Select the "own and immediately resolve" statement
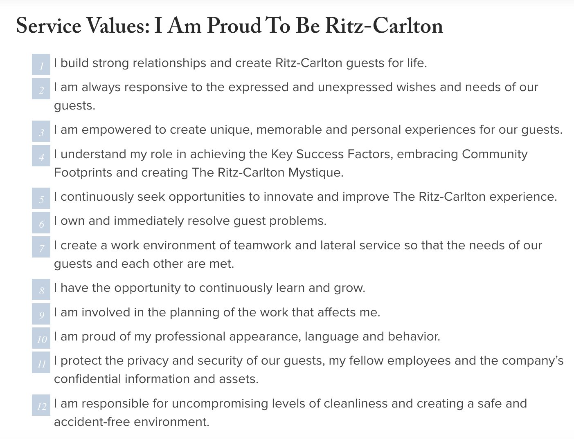The image size is (574, 439). (x=190, y=221)
